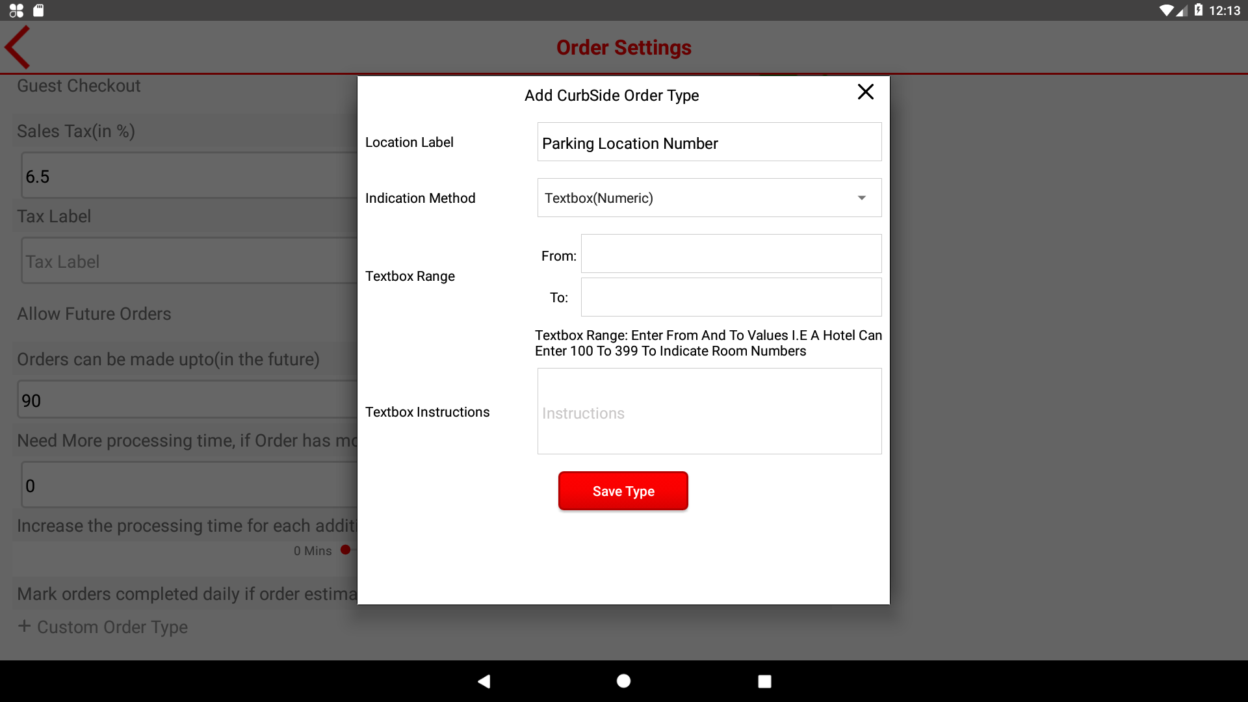
Task: Close the Add CurbSide Order Type dialog
Action: pos(865,92)
